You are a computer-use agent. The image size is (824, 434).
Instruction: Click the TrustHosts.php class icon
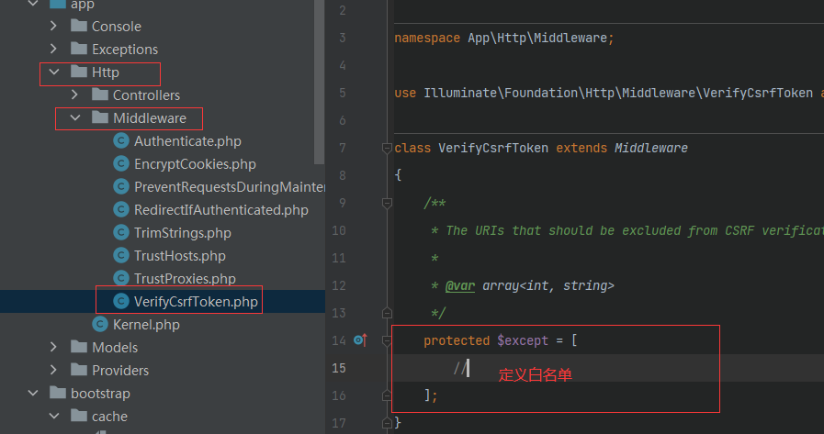(121, 256)
